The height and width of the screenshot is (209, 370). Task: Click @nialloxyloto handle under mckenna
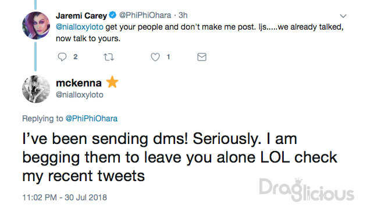point(80,95)
